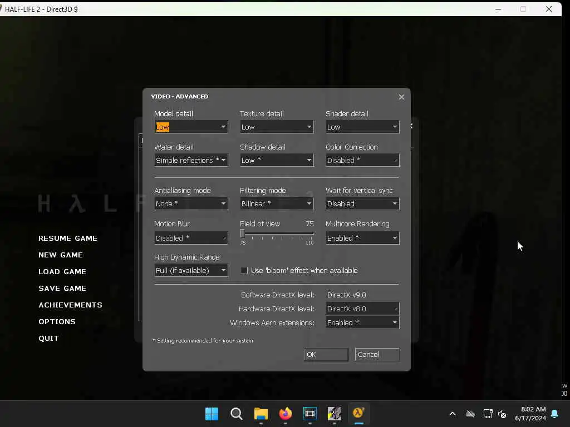
Task: Open the Model detail dropdown
Action: [191, 127]
